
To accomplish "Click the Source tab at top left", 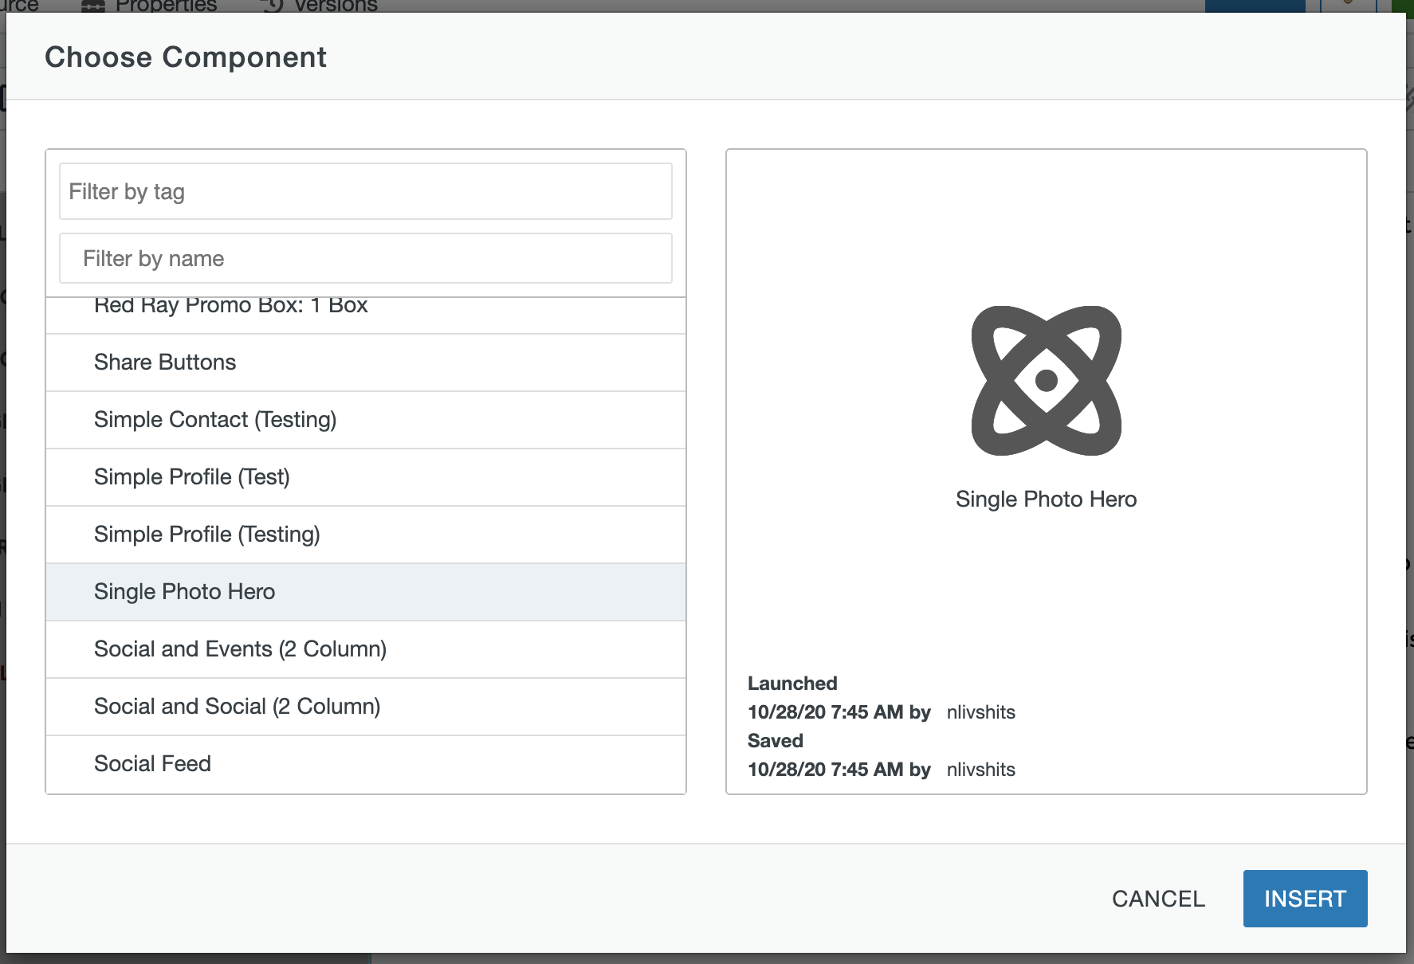I will point(19,6).
